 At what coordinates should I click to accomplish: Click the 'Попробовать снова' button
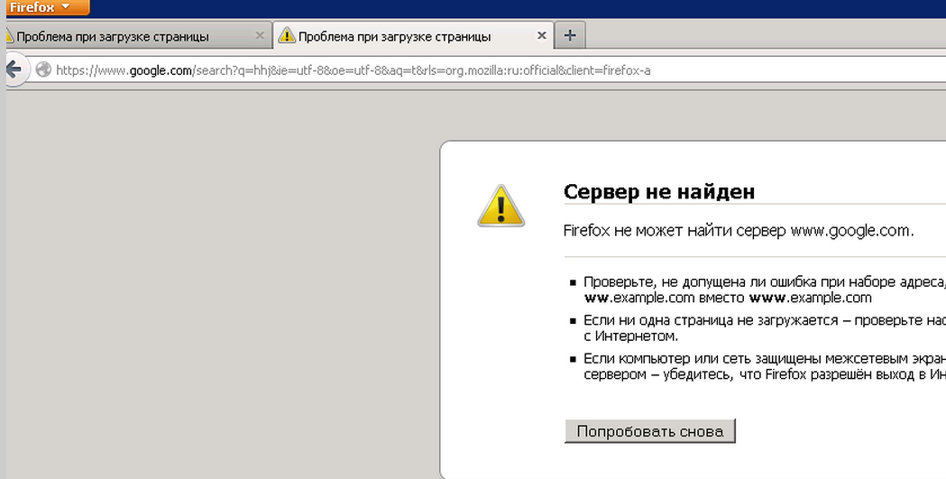pyautogui.click(x=650, y=431)
